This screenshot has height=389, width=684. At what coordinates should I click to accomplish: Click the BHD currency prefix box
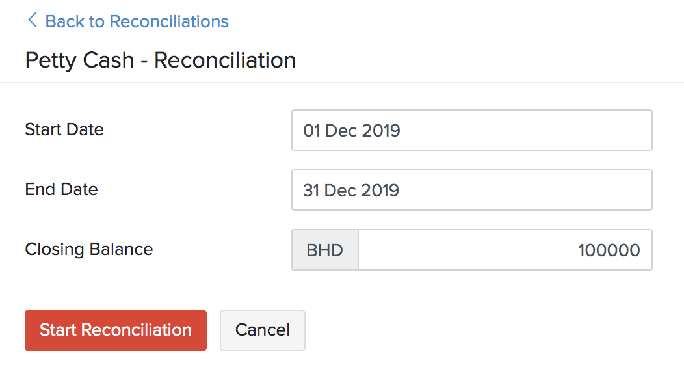click(324, 250)
